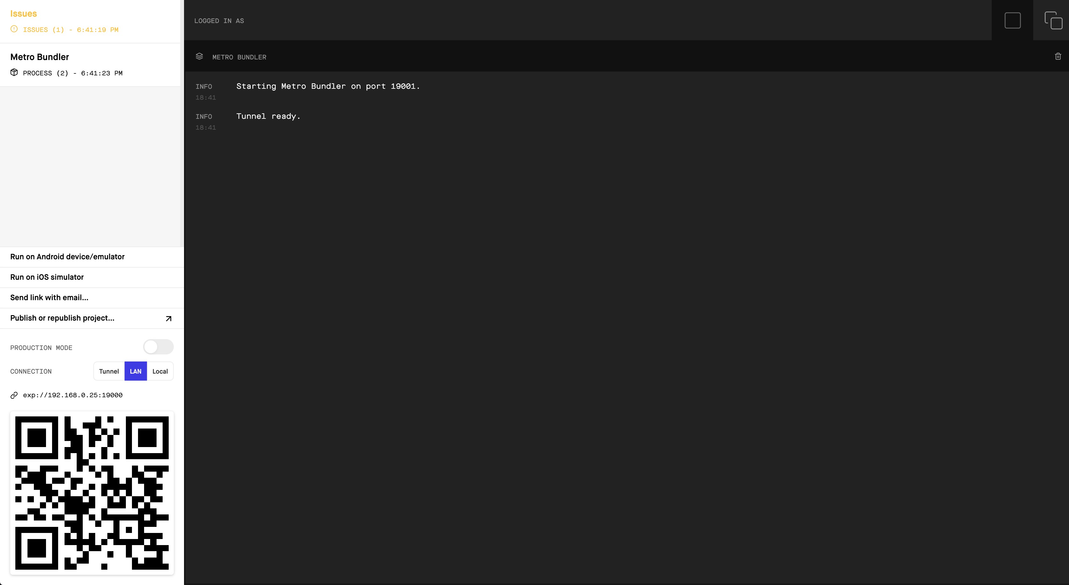This screenshot has width=1069, height=585.
Task: Collapse the LOGGED IN AS header area
Action: pos(219,20)
